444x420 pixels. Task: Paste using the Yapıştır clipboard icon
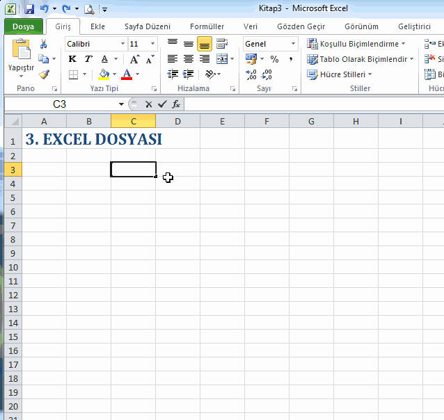pos(21,49)
